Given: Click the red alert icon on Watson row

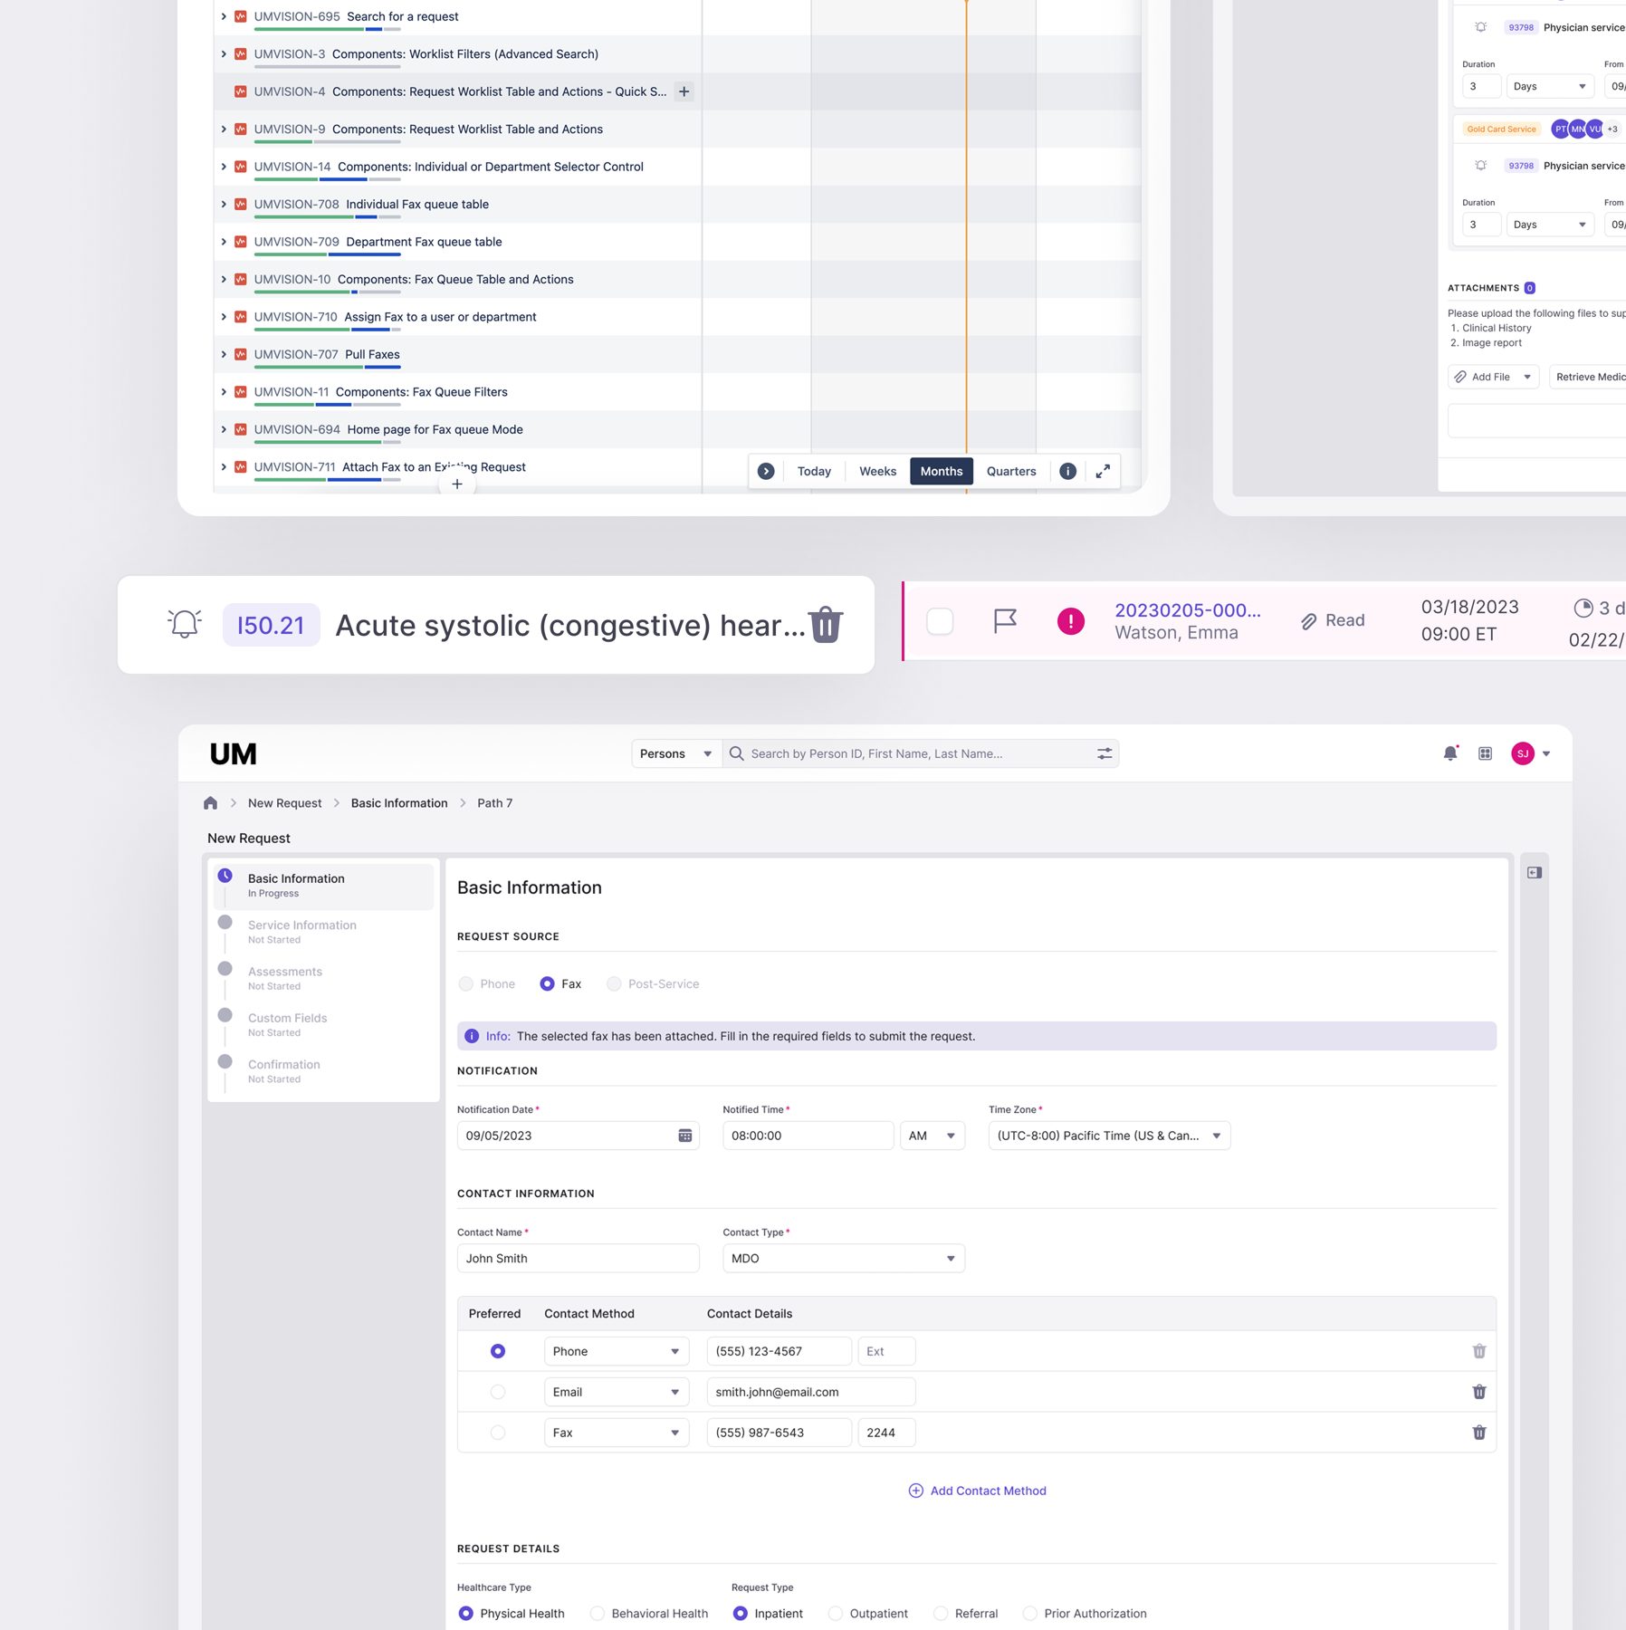Looking at the screenshot, I should 1071,621.
